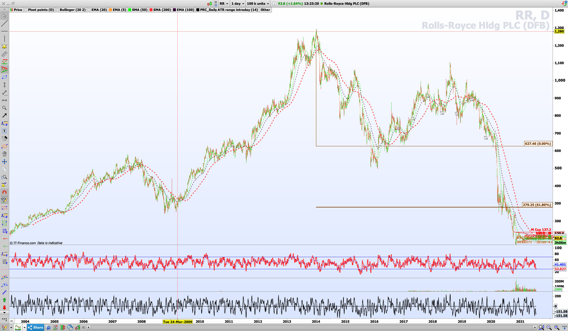The image size is (568, 331).
Task: Zoom in with the plus magnifier
Action: [x=557, y=327]
